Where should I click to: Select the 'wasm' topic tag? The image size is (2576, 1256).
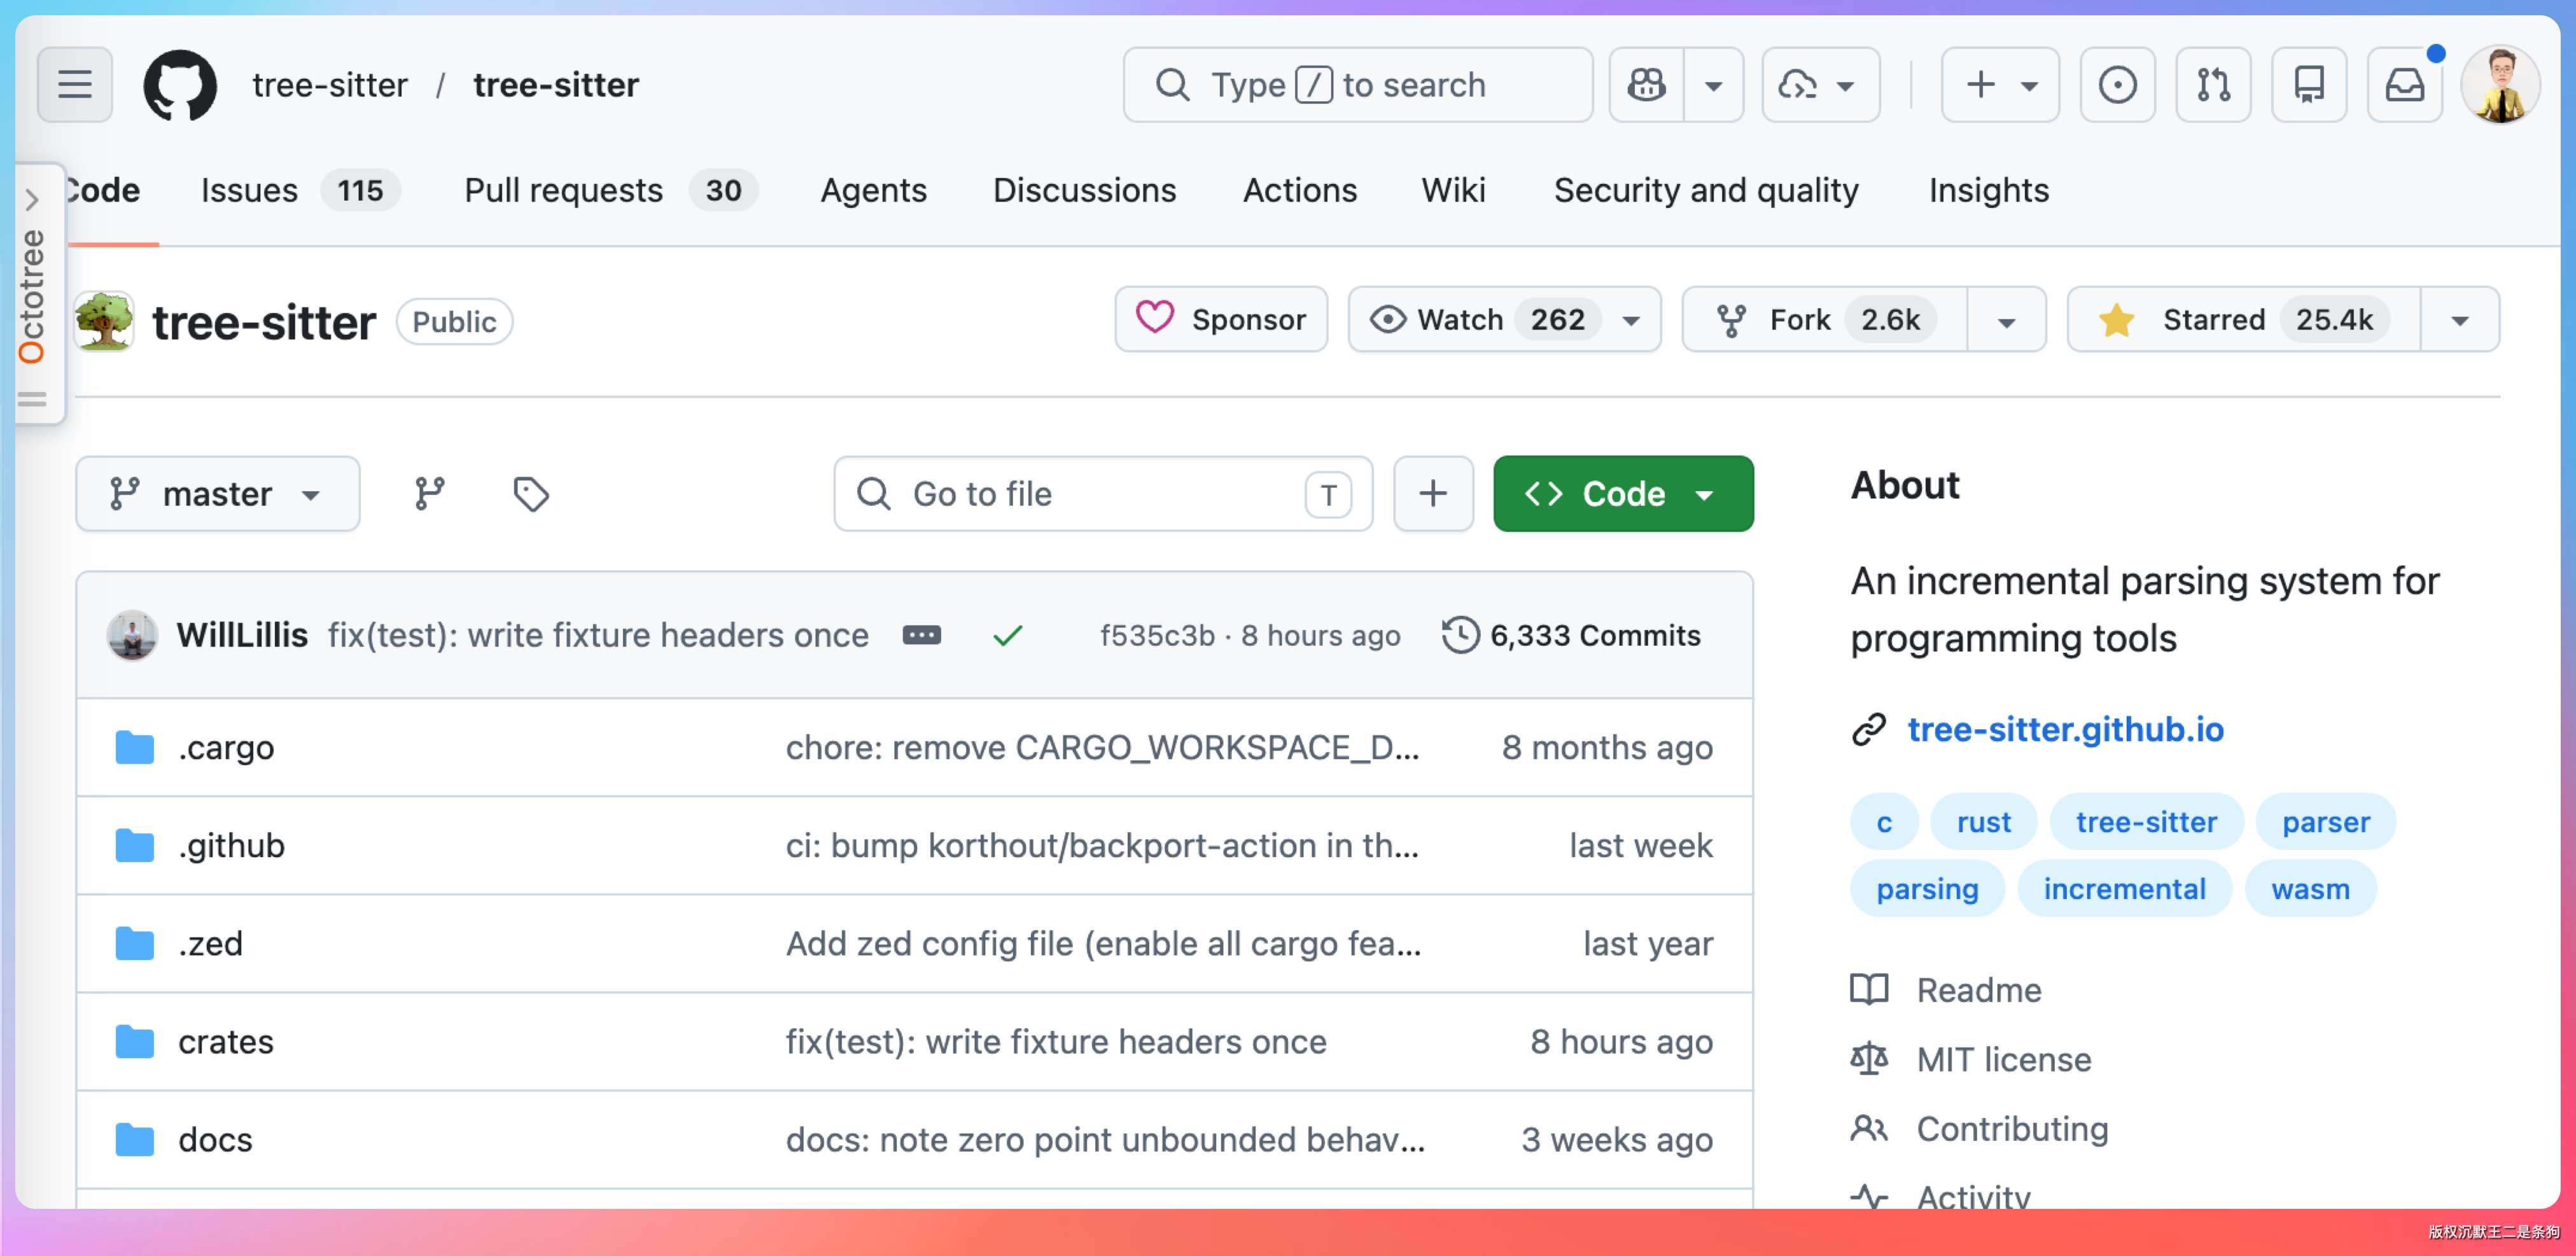point(2310,889)
